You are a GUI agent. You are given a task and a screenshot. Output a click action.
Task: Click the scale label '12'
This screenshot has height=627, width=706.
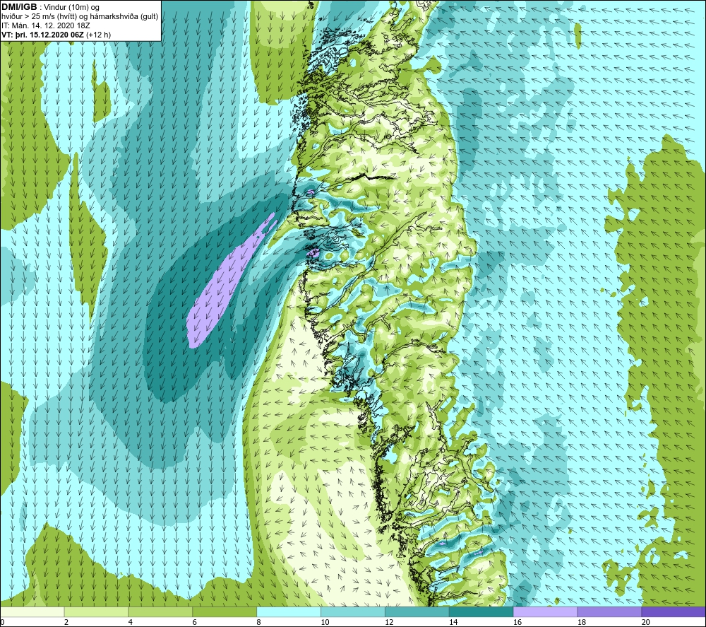(x=389, y=622)
